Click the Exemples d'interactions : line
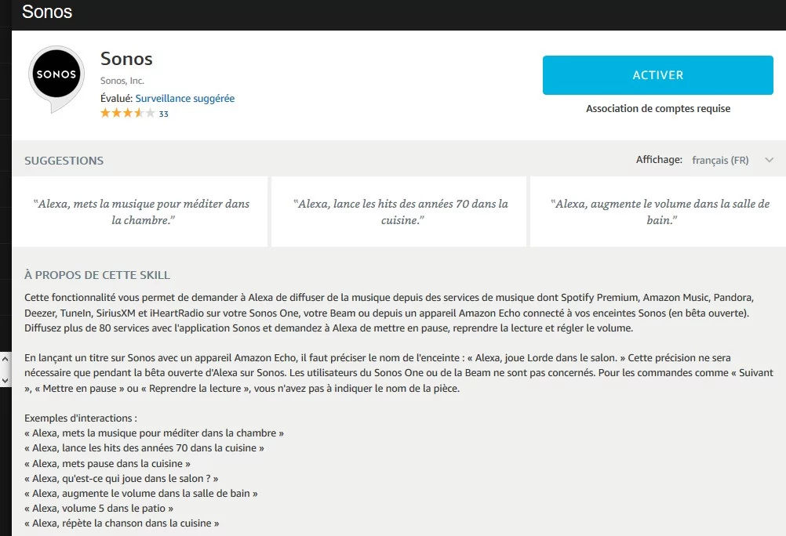The height and width of the screenshot is (536, 786). [81, 418]
